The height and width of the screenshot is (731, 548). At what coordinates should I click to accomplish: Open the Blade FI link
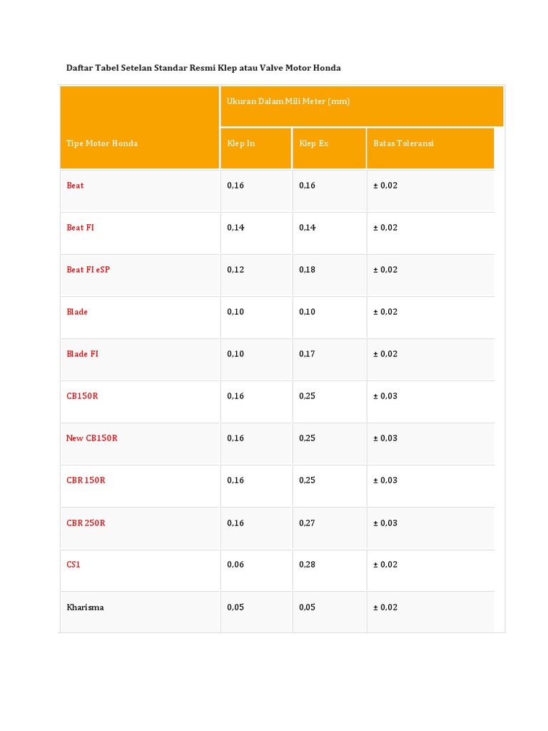coord(82,354)
